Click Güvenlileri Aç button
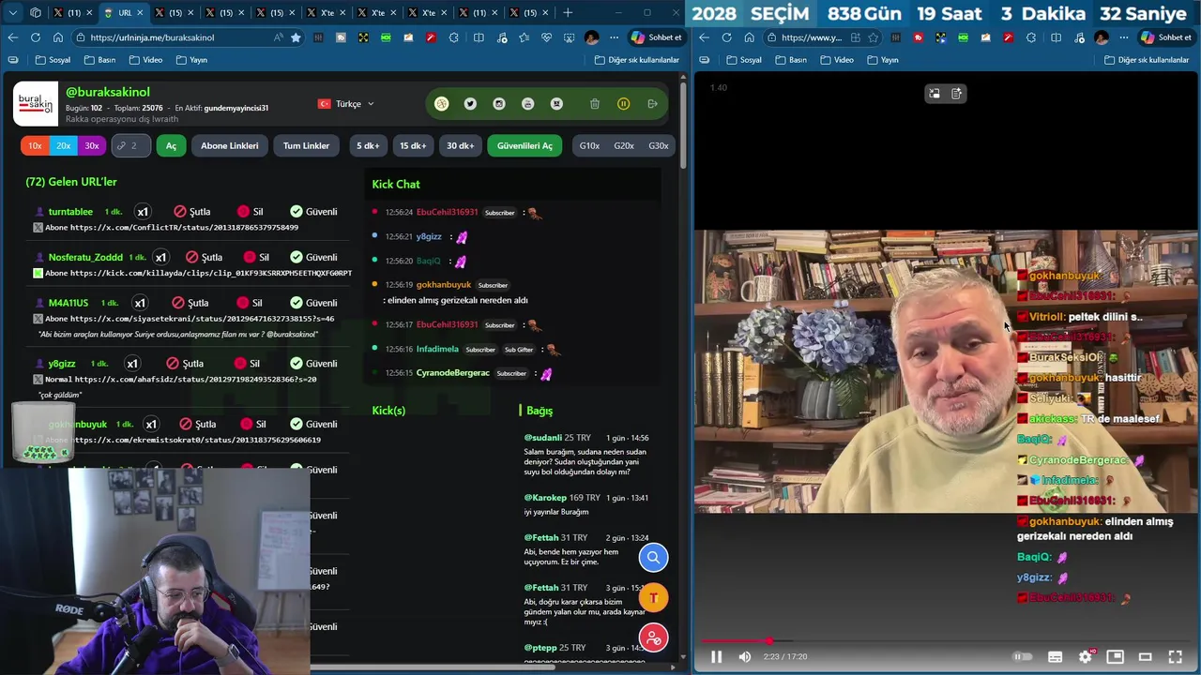Viewport: 1201px width, 675px height. click(x=524, y=146)
